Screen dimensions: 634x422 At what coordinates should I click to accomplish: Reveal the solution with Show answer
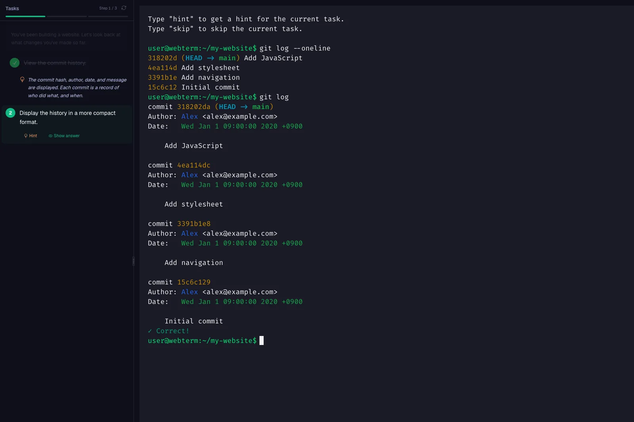(64, 136)
